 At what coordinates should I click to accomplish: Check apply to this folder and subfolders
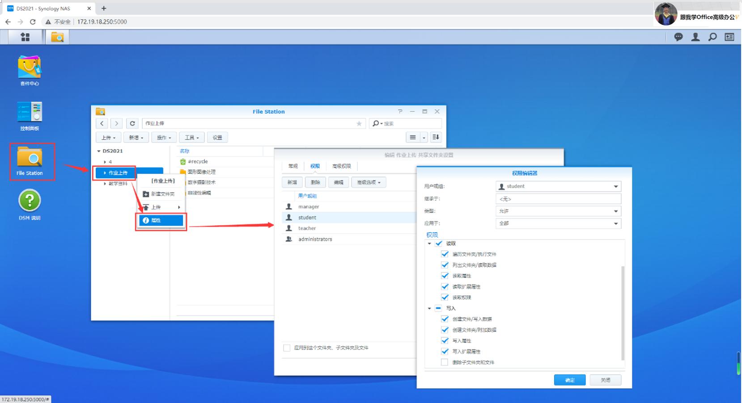pos(287,348)
